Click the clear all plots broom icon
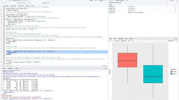Image resolution: width=179 pixels, height=100 pixels. tap(132, 41)
